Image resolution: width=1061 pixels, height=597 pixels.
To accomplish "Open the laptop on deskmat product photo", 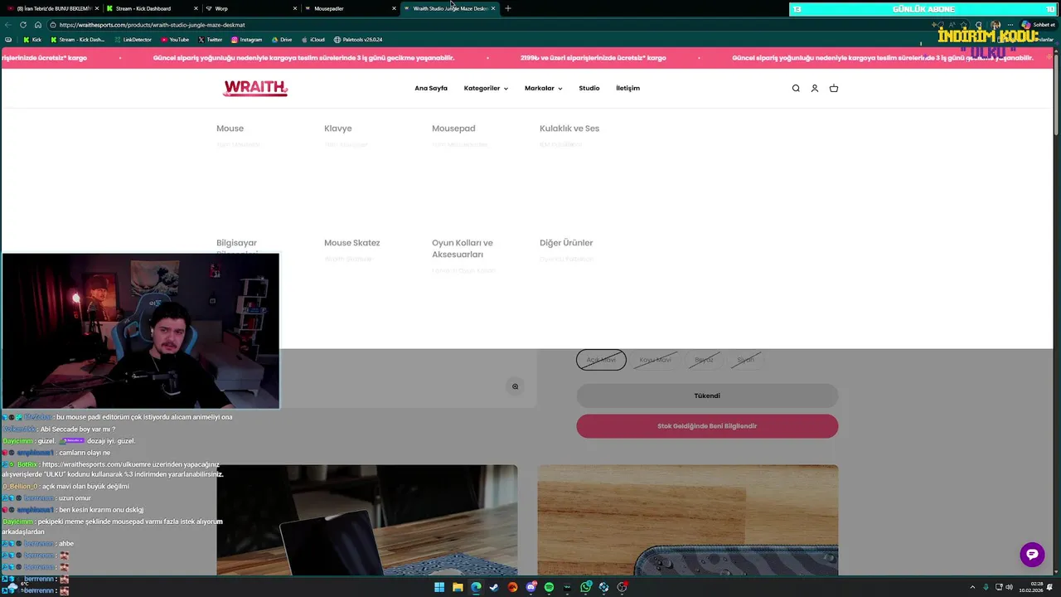I will click(367, 520).
